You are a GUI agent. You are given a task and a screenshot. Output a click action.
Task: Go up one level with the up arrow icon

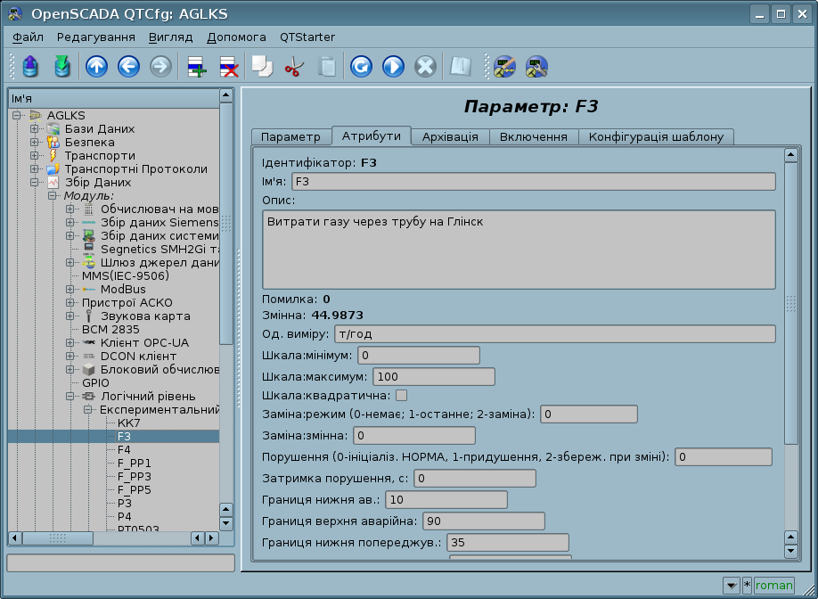[96, 66]
